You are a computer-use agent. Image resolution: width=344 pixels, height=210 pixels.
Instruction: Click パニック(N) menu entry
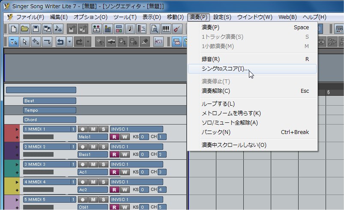coord(252,132)
